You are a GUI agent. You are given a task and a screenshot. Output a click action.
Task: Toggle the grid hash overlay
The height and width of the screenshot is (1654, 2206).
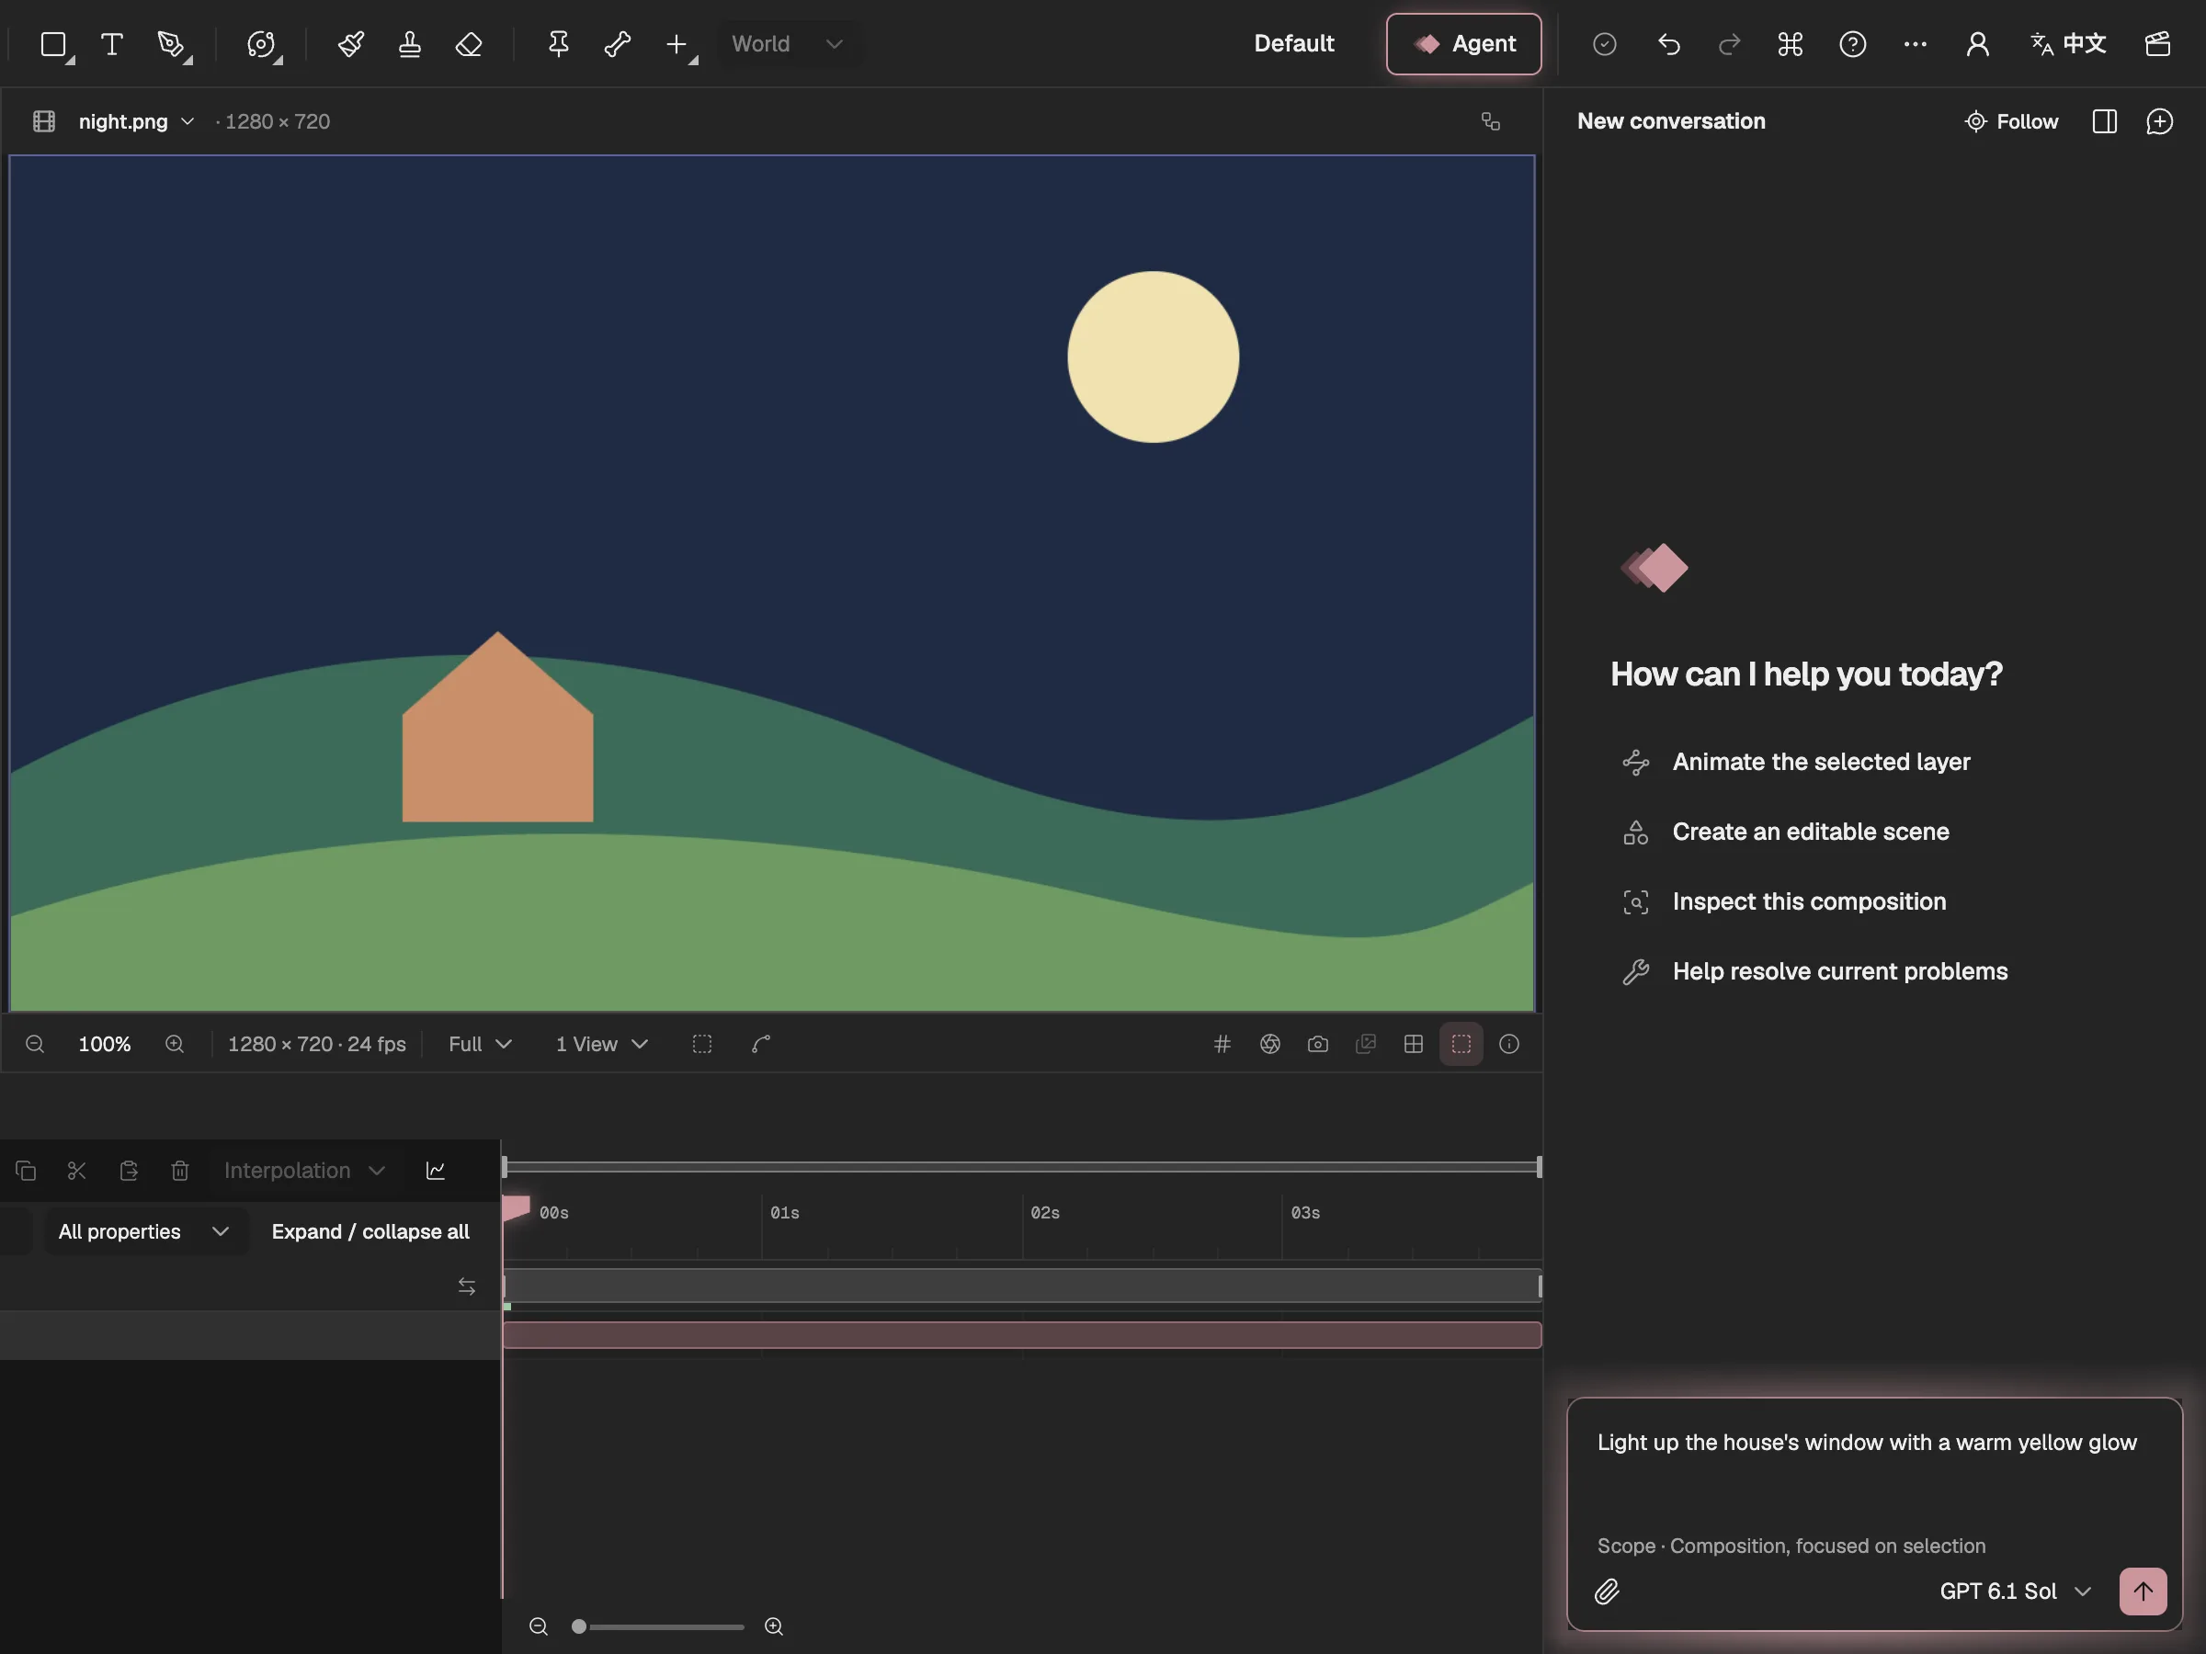(1222, 1044)
